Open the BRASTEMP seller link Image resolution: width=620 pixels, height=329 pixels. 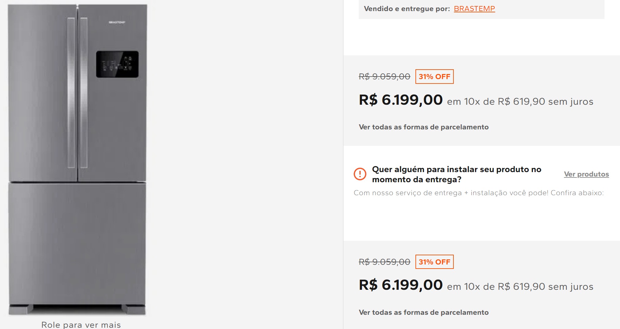pyautogui.click(x=474, y=9)
